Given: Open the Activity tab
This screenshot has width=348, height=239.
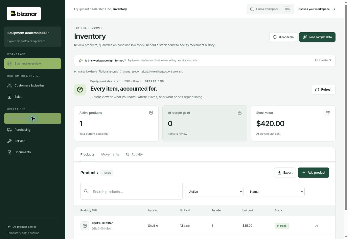Looking at the screenshot, I should (134, 154).
